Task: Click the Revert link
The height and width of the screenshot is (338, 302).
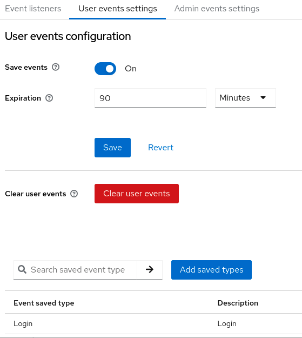Action: pos(160,148)
